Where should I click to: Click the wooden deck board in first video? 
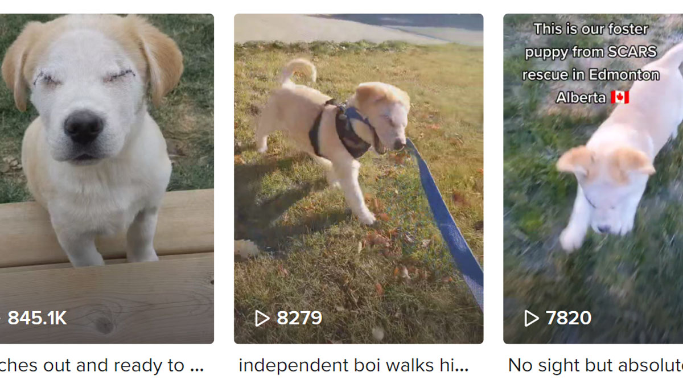[x=107, y=299]
